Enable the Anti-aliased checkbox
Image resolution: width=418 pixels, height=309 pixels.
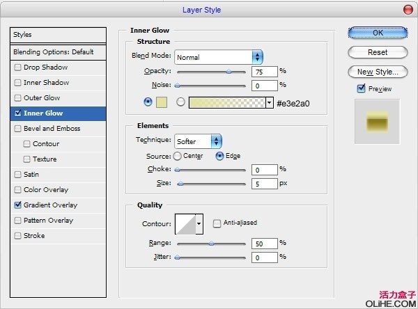point(217,223)
